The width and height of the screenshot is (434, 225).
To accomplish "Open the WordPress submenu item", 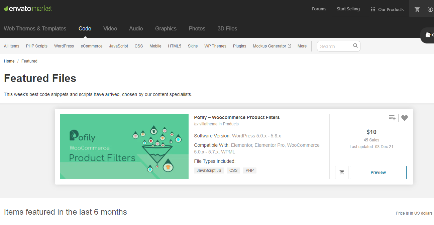I will (x=64, y=46).
